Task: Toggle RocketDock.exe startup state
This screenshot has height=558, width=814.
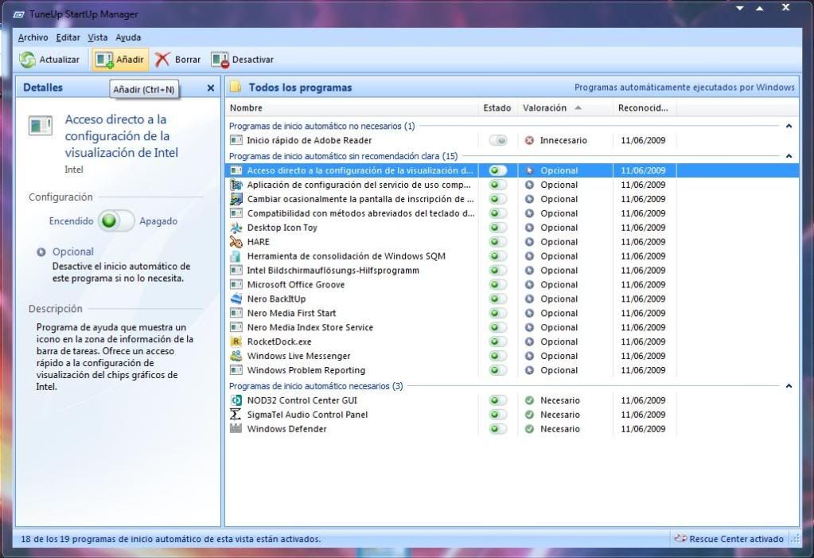Action: (498, 341)
